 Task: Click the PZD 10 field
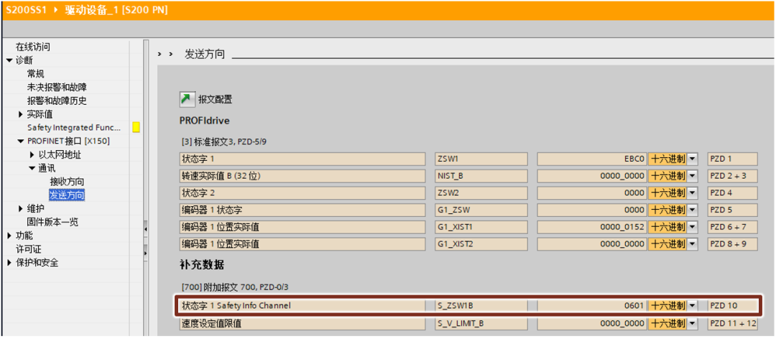coord(732,306)
